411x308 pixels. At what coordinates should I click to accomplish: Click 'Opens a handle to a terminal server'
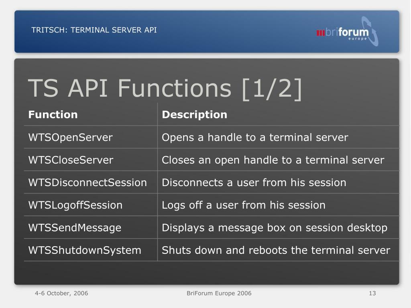coord(255,137)
